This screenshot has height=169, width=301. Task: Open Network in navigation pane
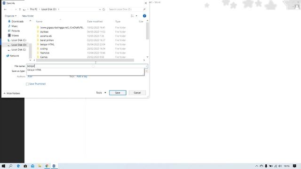click(14, 56)
